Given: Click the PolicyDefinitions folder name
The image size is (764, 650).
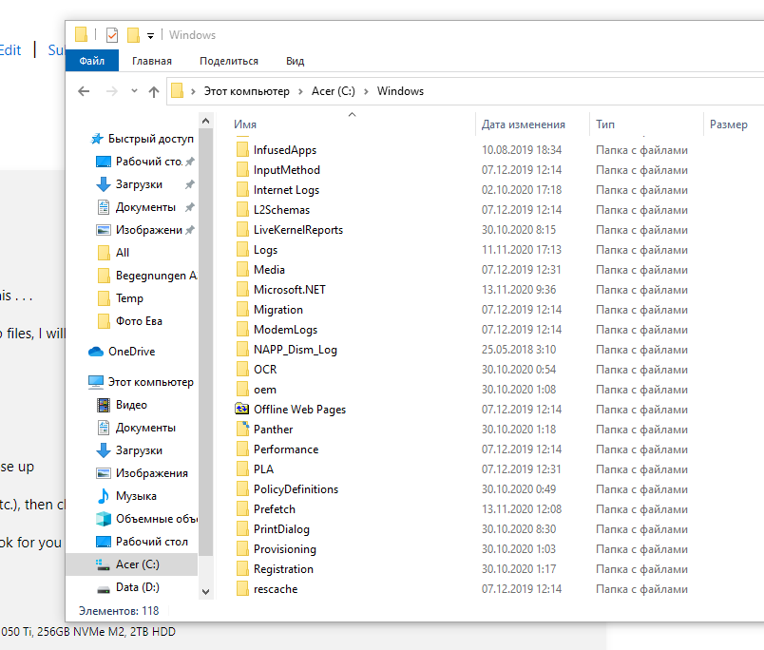Looking at the screenshot, I should tap(296, 489).
